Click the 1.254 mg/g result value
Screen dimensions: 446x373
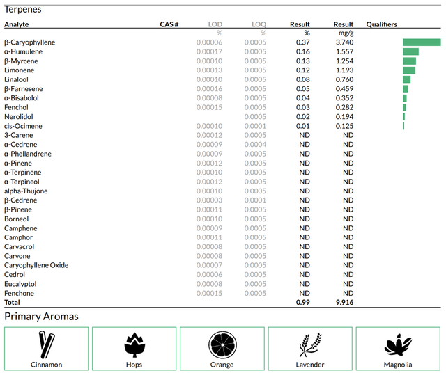[x=344, y=61]
